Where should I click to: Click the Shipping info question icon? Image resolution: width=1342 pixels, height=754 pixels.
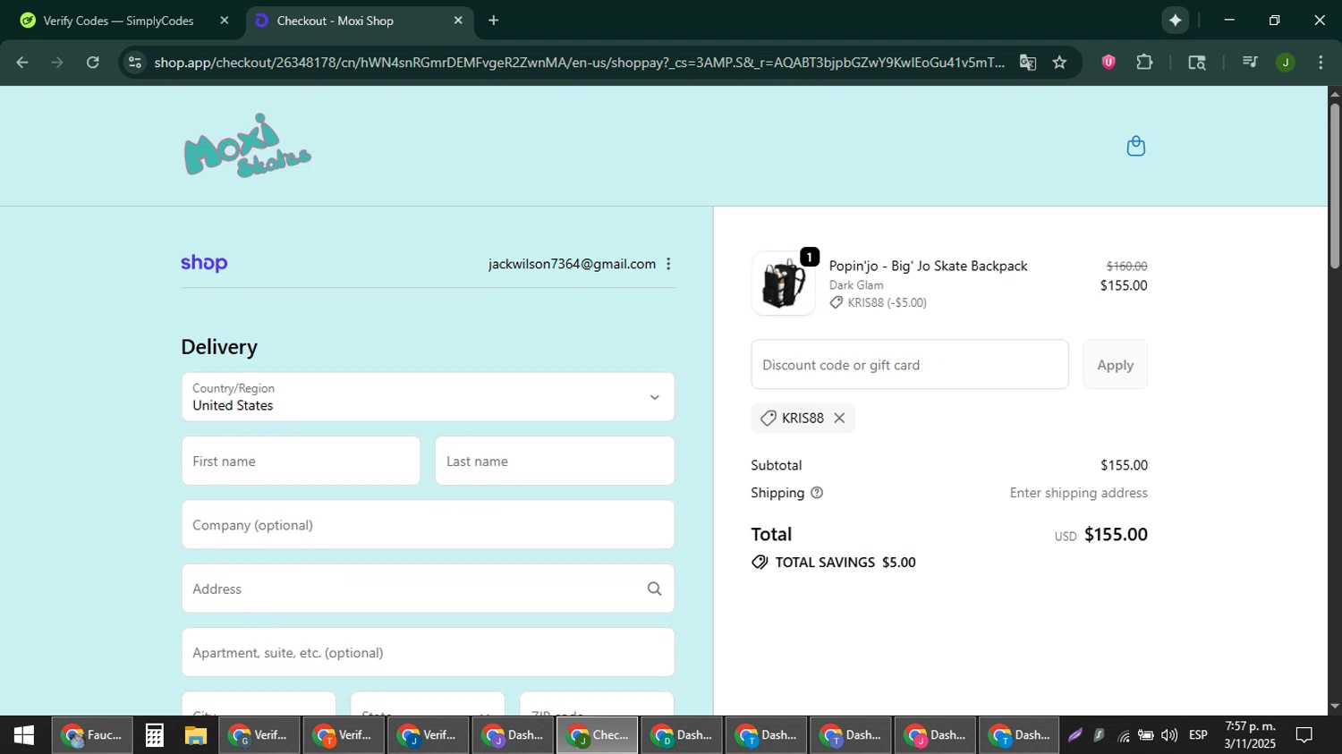point(816,493)
